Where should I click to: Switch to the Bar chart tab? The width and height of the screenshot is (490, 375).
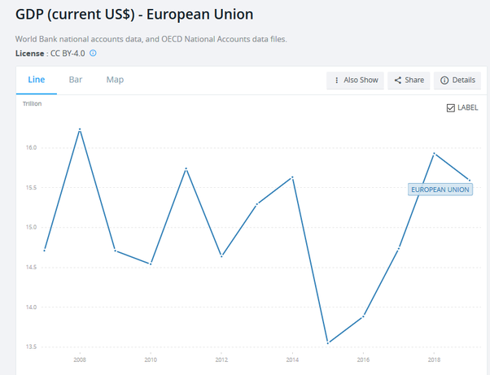(76, 80)
